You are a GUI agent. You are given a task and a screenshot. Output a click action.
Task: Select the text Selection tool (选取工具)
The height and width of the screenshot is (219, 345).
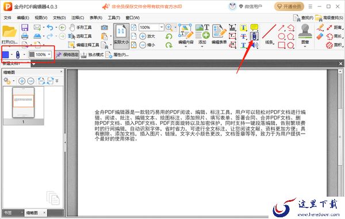point(80,36)
